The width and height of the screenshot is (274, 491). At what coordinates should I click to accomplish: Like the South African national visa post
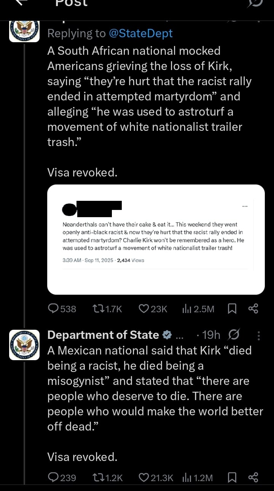[x=143, y=309]
